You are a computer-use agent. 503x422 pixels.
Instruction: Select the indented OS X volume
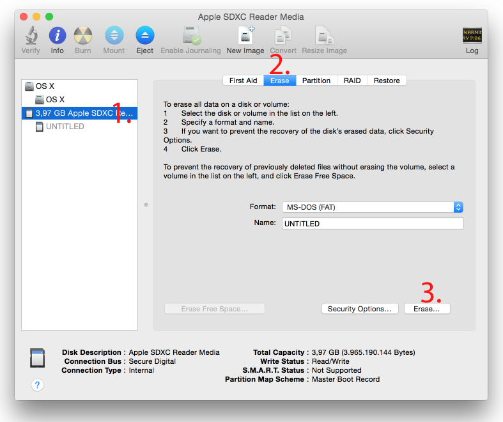pyautogui.click(x=79, y=100)
